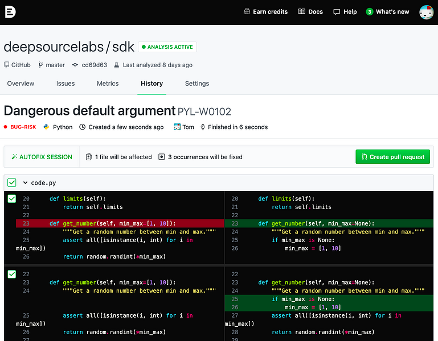Click the AUTOFIX SESSION label
This screenshot has height=341, width=438.
[x=46, y=157]
